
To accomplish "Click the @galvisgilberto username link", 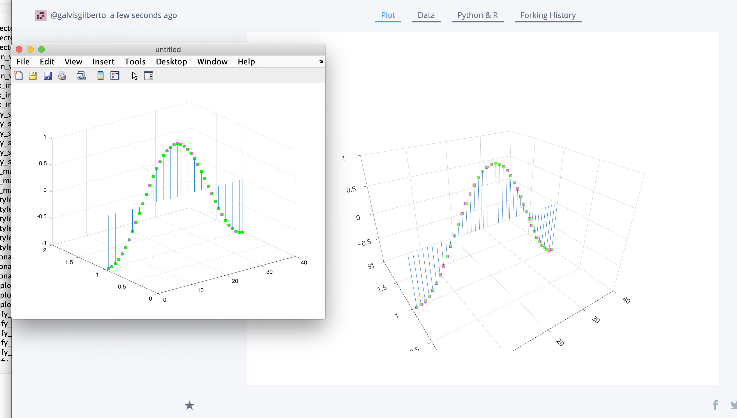I will [x=78, y=15].
